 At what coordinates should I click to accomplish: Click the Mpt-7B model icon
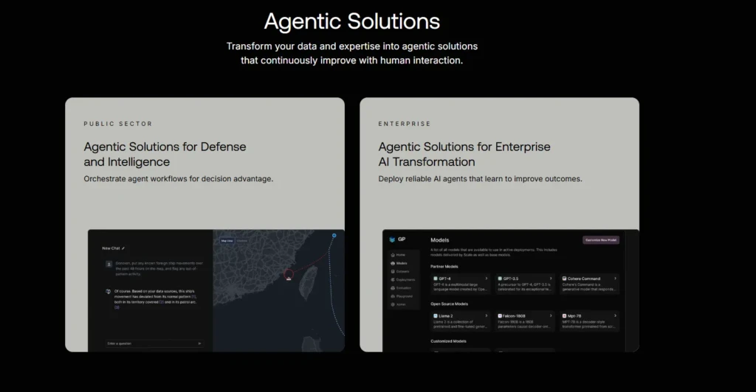click(x=564, y=316)
